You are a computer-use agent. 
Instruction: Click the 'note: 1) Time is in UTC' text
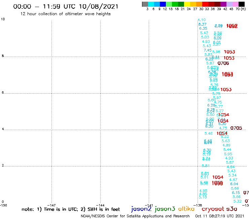[50, 209]
